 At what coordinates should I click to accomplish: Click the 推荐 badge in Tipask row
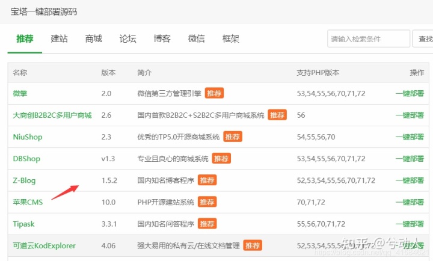click(207, 224)
